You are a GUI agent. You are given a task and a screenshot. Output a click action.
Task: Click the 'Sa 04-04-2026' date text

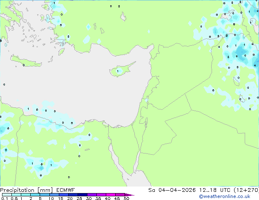click(x=172, y=190)
